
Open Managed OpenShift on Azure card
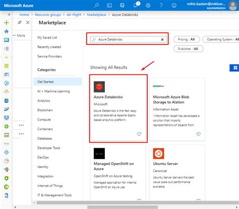[118, 173]
